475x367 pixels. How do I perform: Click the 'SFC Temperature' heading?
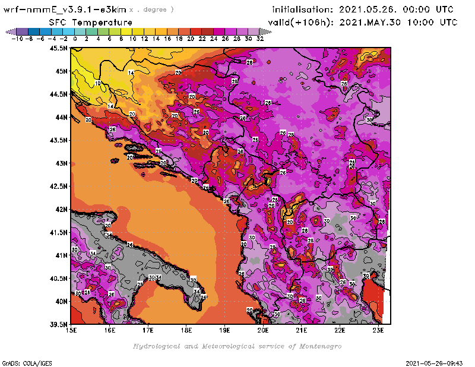coord(91,23)
